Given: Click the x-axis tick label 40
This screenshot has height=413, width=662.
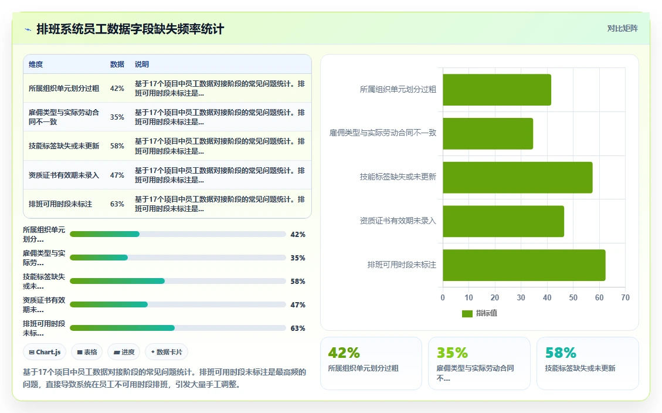Looking at the screenshot, I should tap(546, 297).
